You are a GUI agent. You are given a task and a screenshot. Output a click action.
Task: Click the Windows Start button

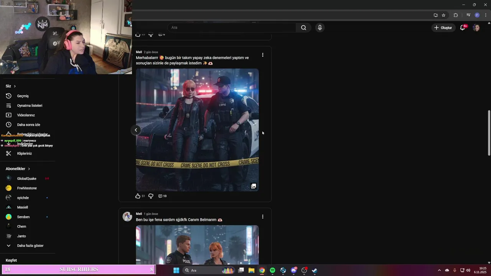pos(176,270)
